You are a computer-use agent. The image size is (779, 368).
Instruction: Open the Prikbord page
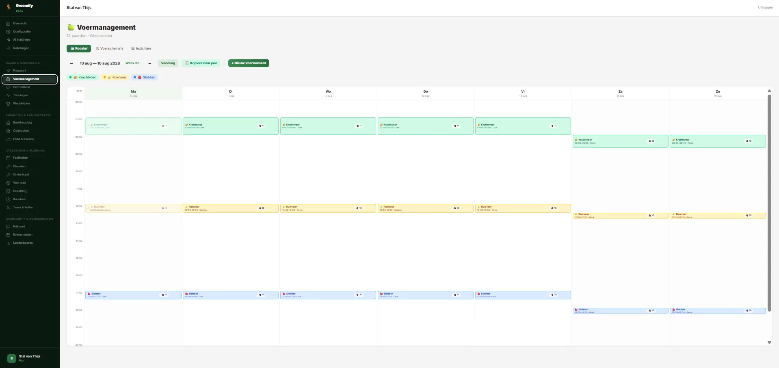tap(30, 226)
